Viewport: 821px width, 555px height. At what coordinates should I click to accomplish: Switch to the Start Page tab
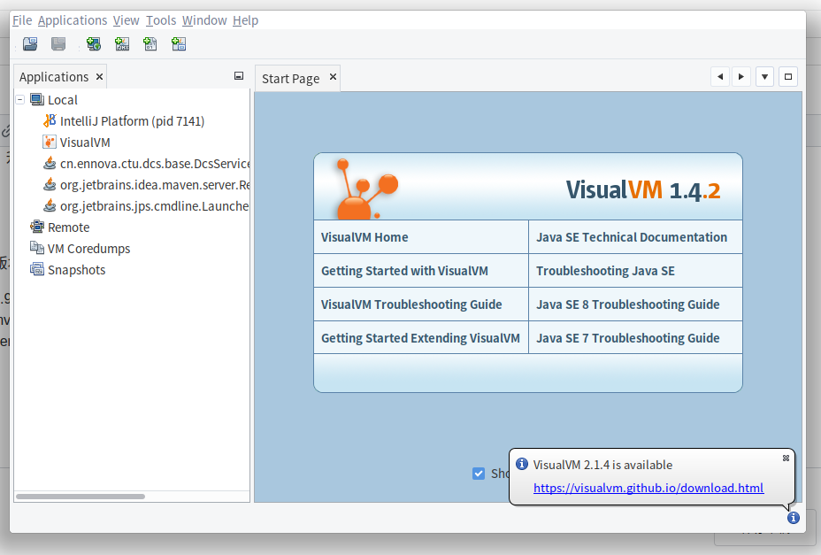point(290,79)
